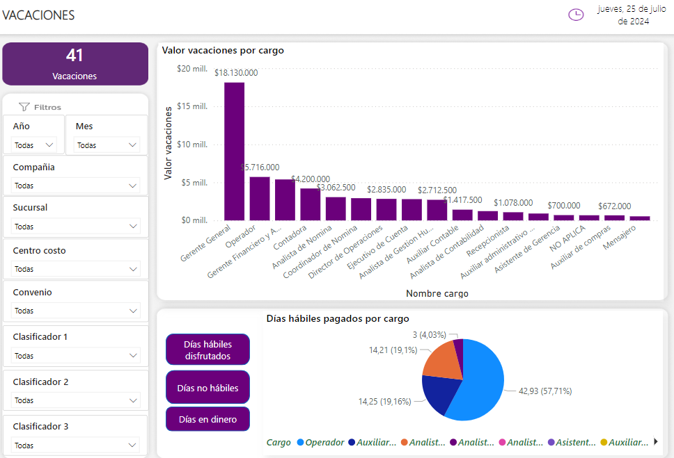674x458 pixels.
Task: Select the Operador bar in chart
Action: (x=260, y=198)
